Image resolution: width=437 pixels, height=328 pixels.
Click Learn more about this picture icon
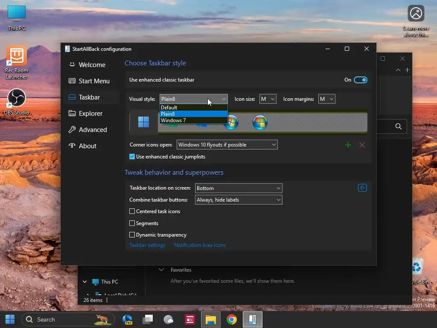pyautogui.click(x=416, y=21)
